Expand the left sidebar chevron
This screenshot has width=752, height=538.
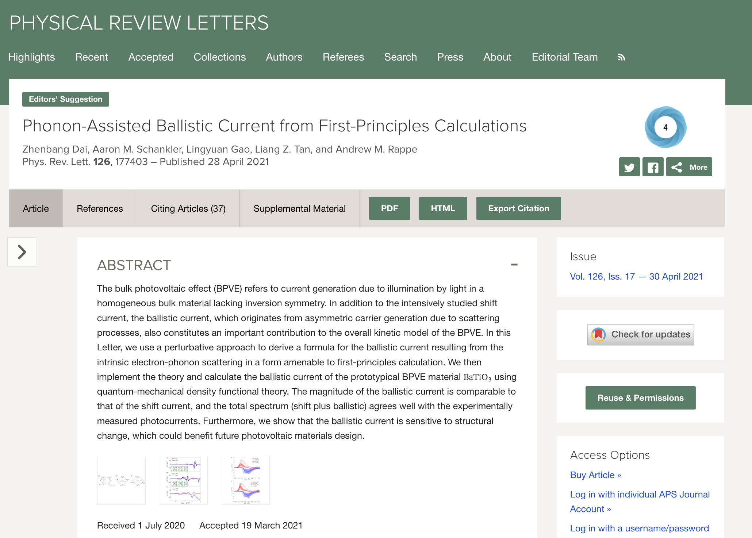(22, 252)
